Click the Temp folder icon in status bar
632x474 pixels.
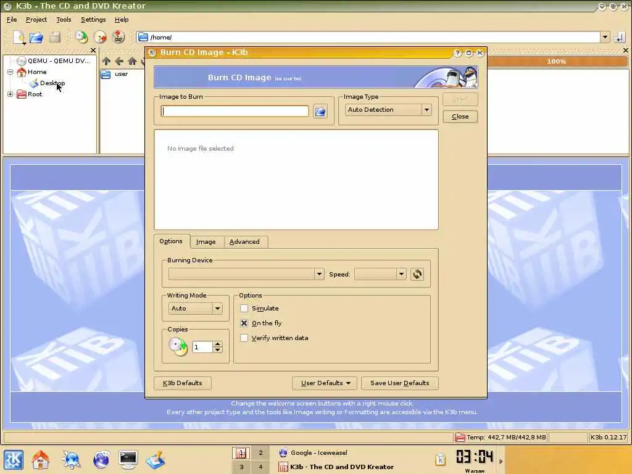click(x=460, y=438)
